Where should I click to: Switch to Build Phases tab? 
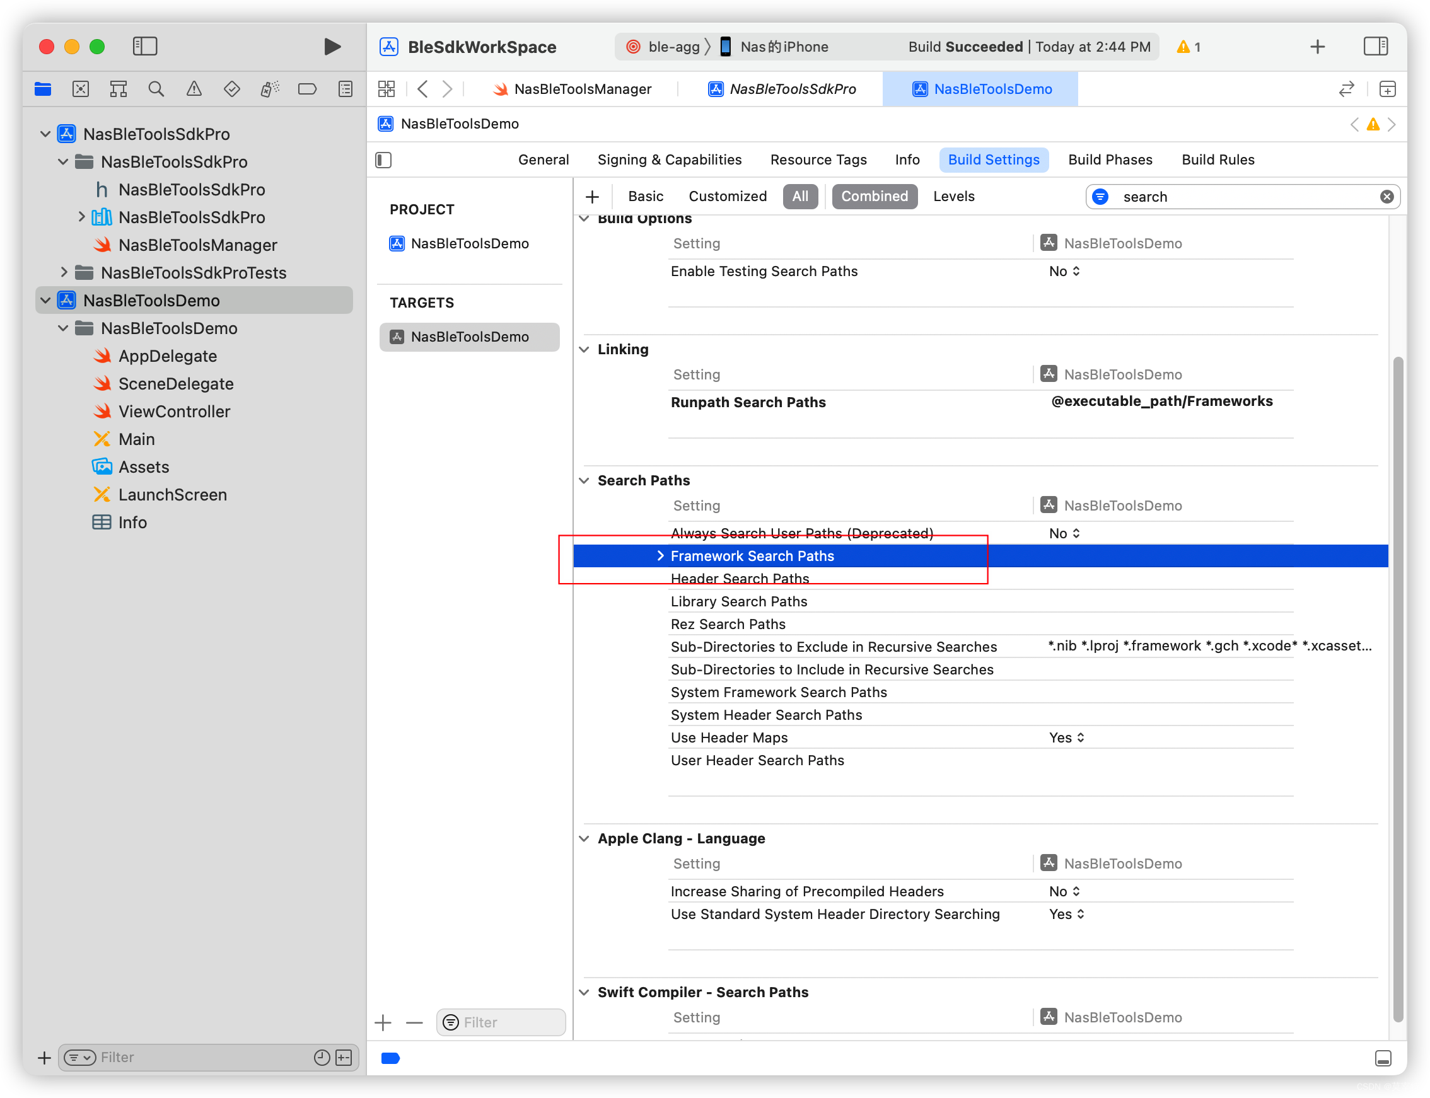click(x=1110, y=159)
